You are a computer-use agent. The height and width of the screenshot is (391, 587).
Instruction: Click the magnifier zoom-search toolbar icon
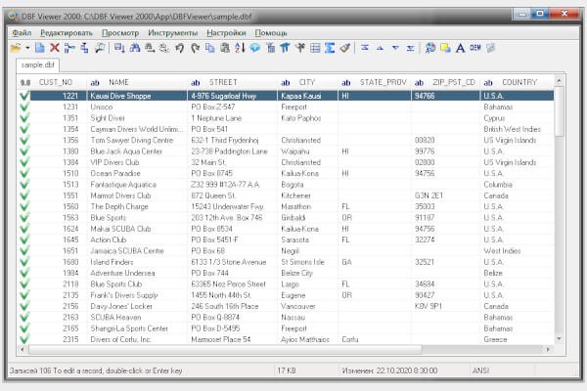(x=100, y=48)
